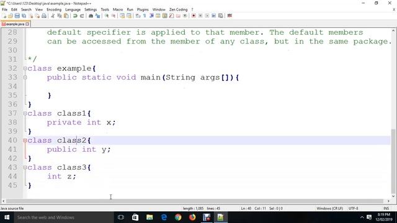Screen dimensions: 397x223
Task: Open the Run menu
Action: coord(130,10)
